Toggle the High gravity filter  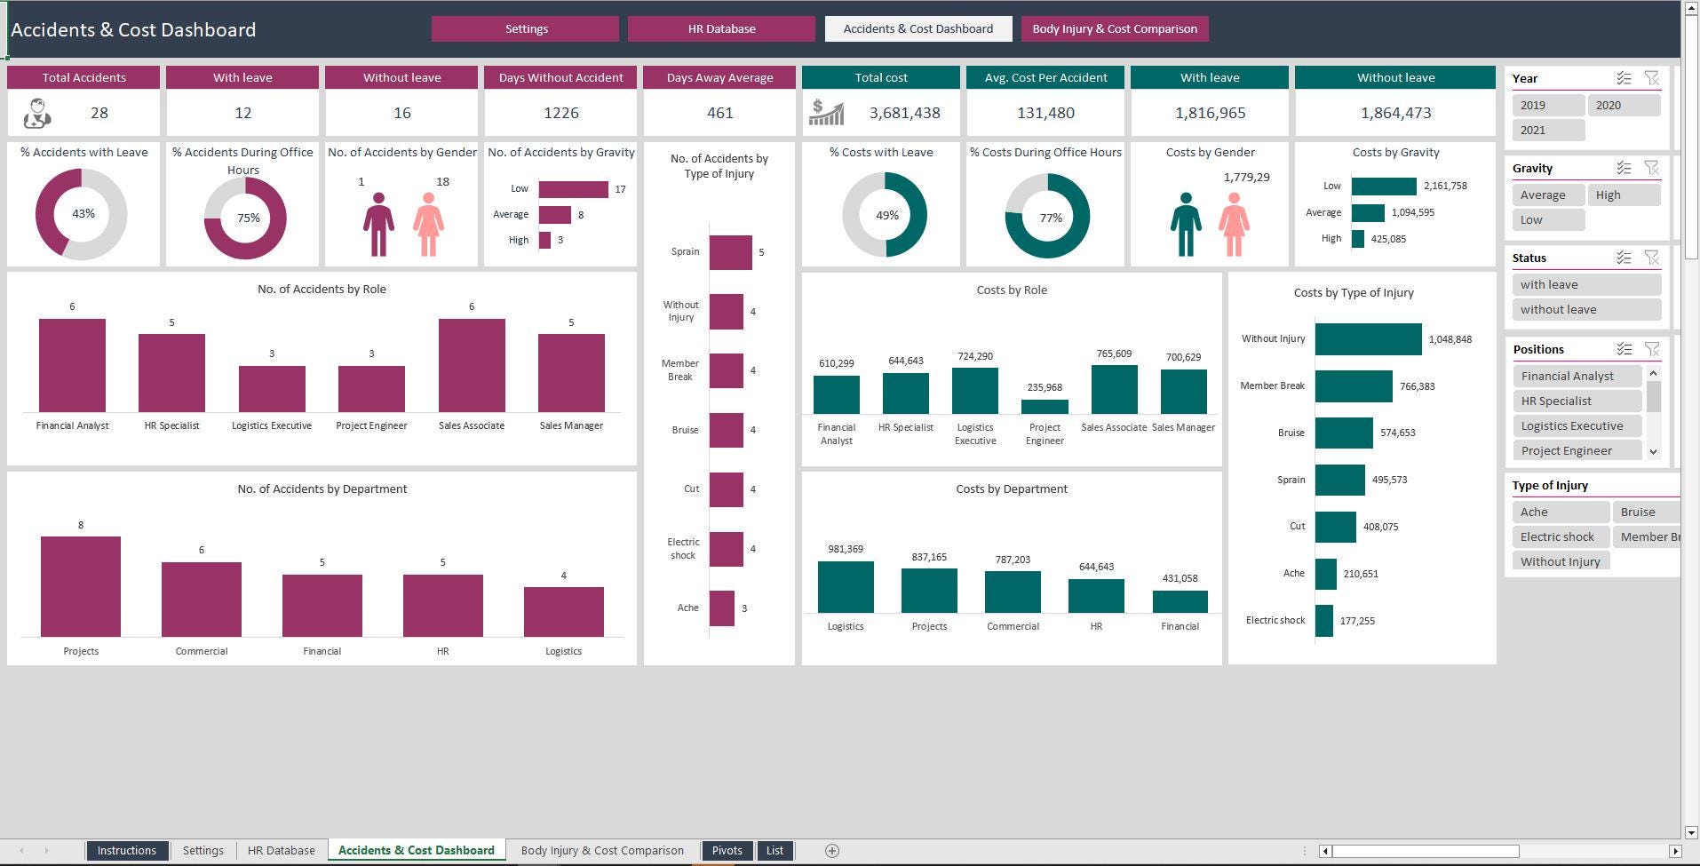pos(1624,195)
